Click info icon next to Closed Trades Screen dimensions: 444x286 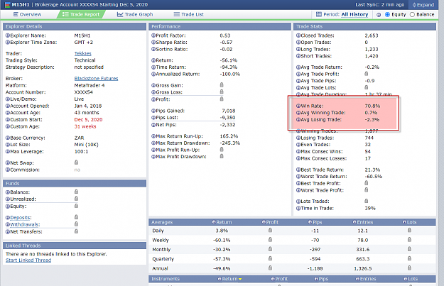click(x=298, y=35)
